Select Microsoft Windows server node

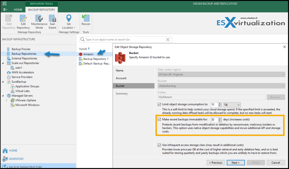[x=27, y=105]
